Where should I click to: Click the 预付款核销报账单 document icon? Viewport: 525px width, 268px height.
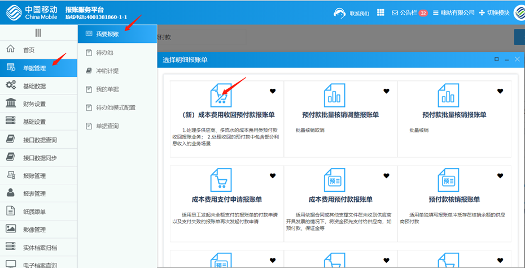click(x=448, y=180)
